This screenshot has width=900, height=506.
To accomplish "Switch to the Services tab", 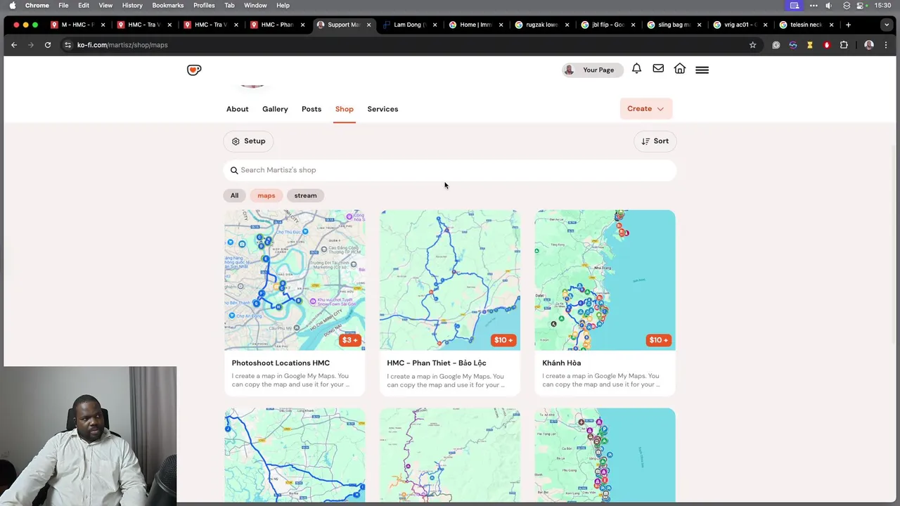I will click(382, 109).
